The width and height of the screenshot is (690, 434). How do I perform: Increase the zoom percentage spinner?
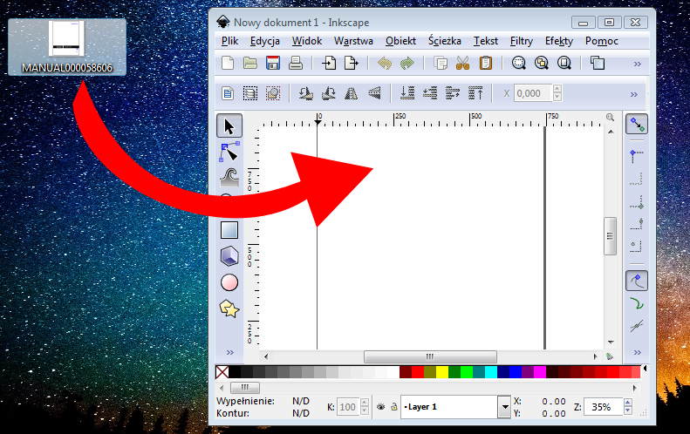[x=628, y=403]
